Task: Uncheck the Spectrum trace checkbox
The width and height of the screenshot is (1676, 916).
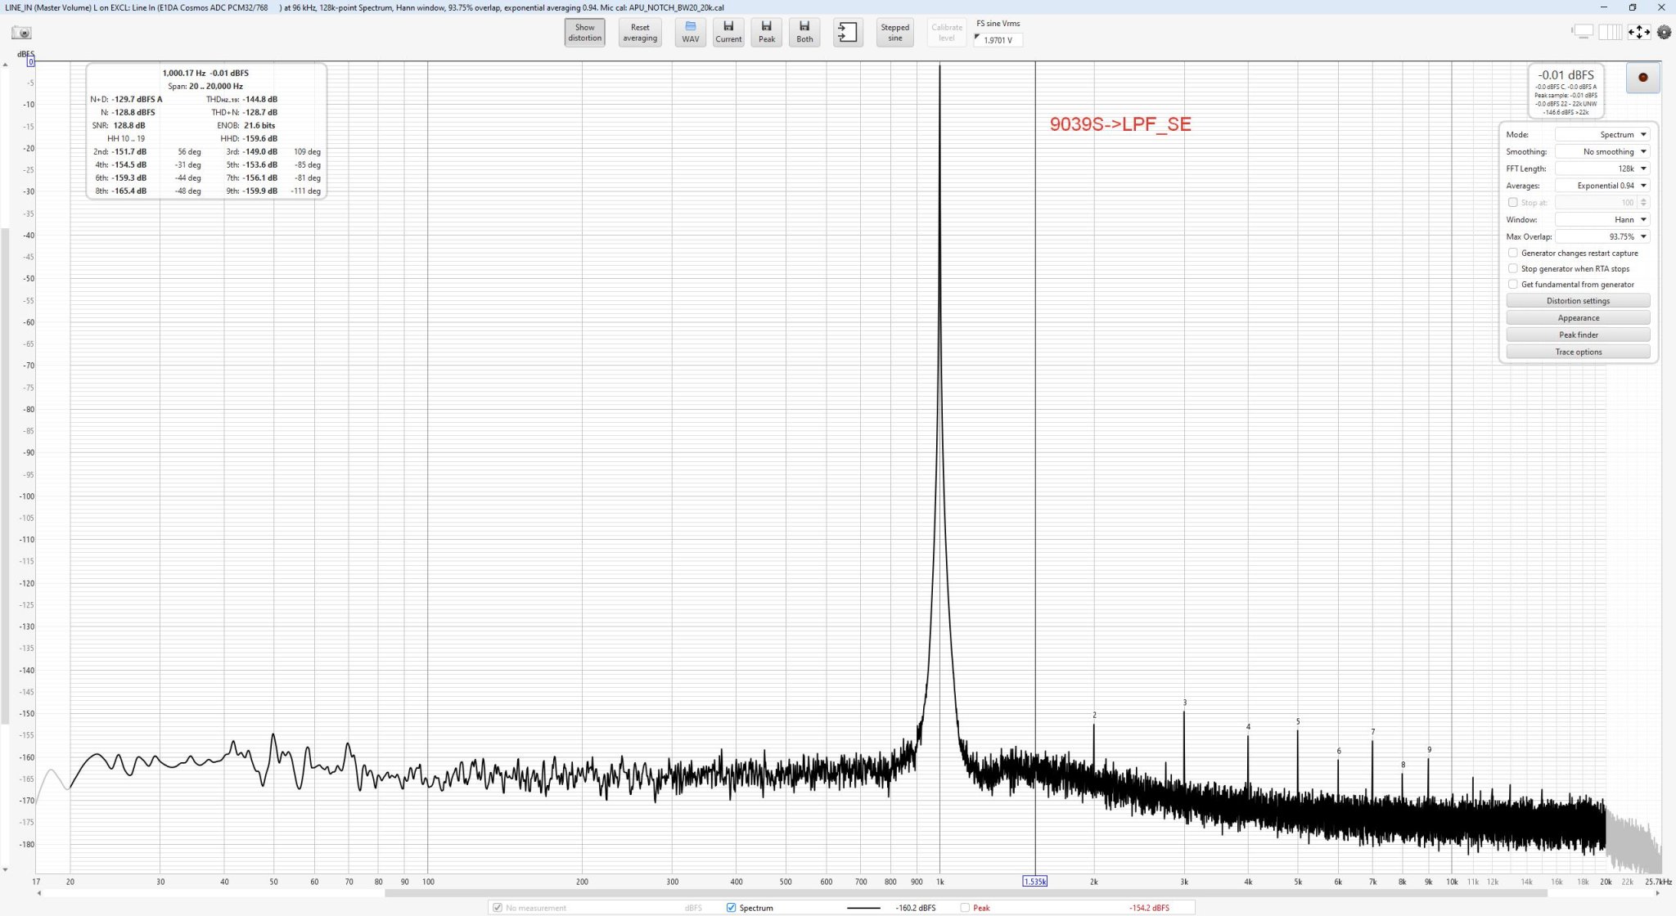Action: pos(731,907)
